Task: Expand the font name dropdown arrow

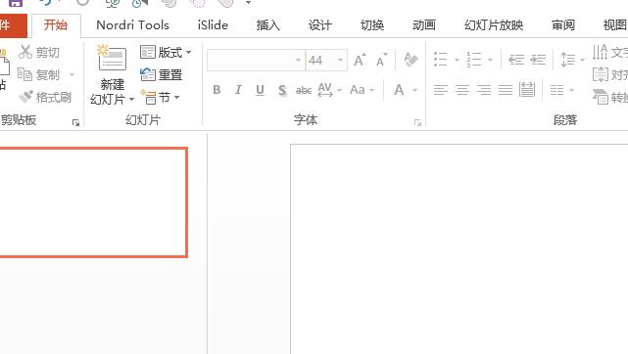Action: [299, 60]
